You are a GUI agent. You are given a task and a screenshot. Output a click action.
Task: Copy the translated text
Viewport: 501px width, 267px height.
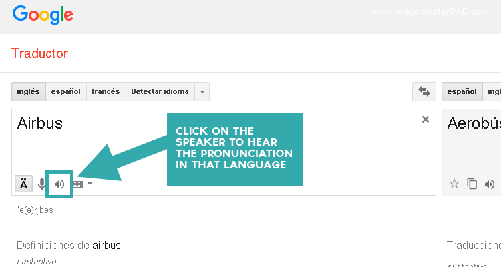(x=472, y=184)
